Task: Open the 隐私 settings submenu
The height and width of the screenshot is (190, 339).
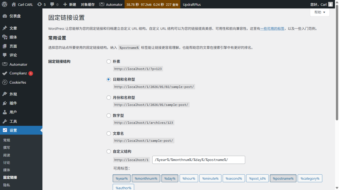Action: 7,185
